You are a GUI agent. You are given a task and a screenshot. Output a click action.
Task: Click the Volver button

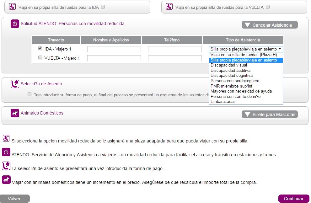pyautogui.click(x=14, y=199)
